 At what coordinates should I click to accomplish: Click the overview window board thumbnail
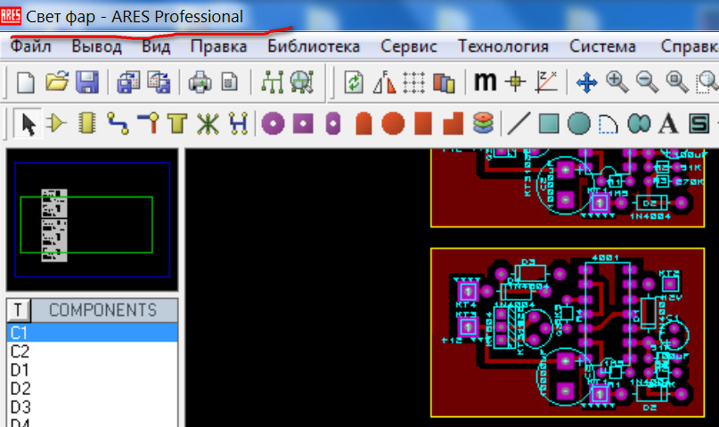[x=54, y=225]
